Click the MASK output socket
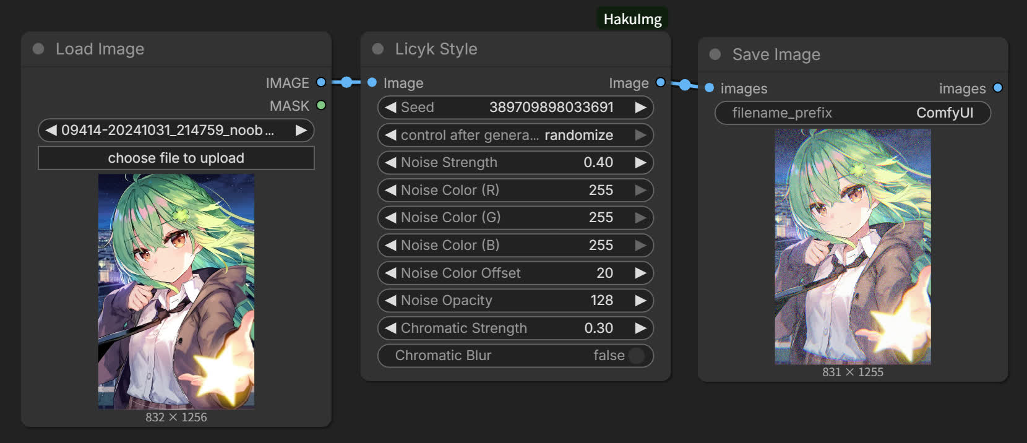 pyautogui.click(x=321, y=105)
